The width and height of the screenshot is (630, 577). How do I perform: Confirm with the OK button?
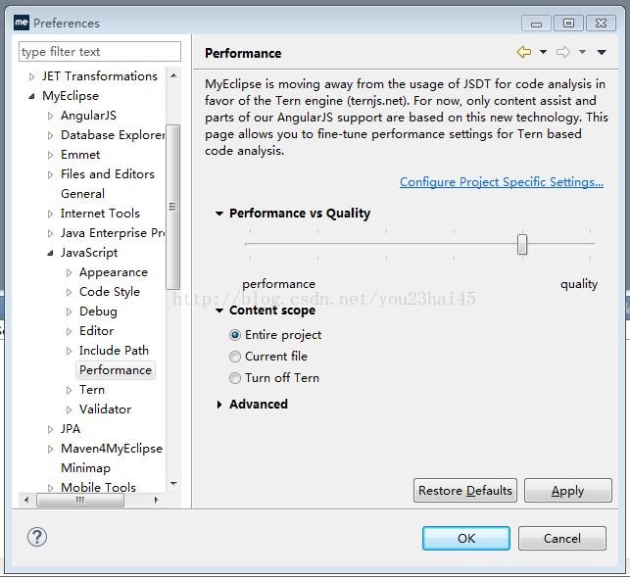(466, 538)
